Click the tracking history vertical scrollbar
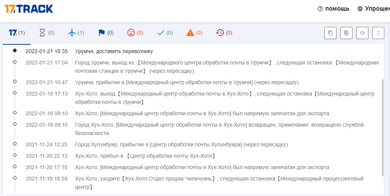 [x=383, y=127]
